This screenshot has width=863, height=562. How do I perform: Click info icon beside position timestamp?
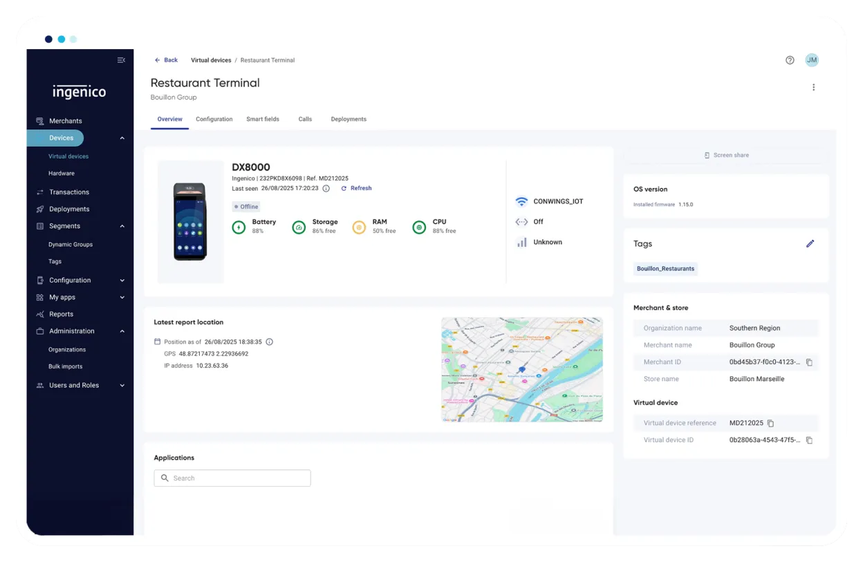point(270,342)
